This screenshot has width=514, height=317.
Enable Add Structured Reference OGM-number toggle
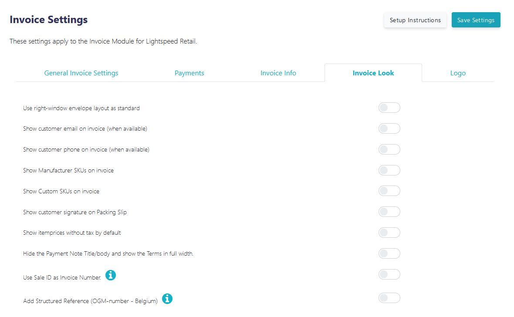(389, 298)
